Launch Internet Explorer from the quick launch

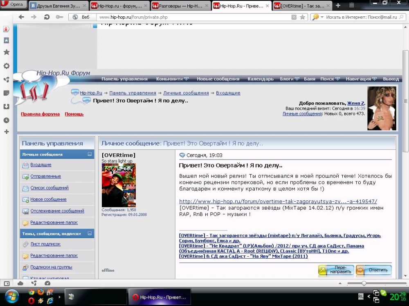(x=50, y=301)
